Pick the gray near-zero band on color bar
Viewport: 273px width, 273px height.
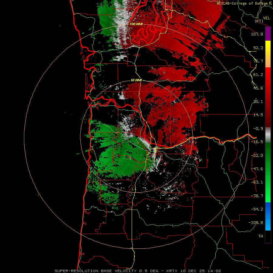pyautogui.click(x=268, y=135)
